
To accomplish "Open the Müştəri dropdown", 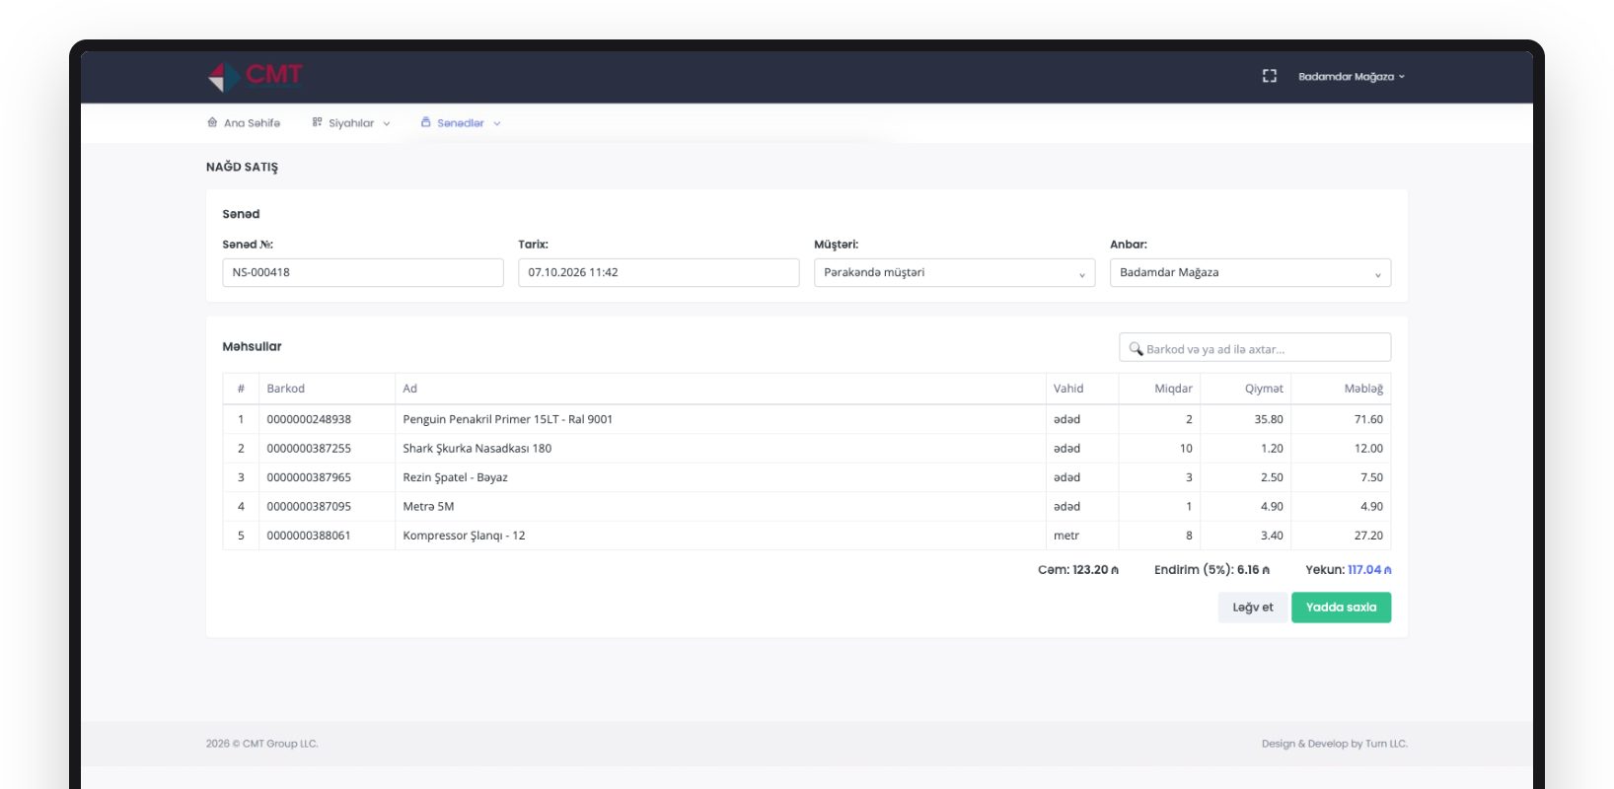I will click(x=954, y=273).
